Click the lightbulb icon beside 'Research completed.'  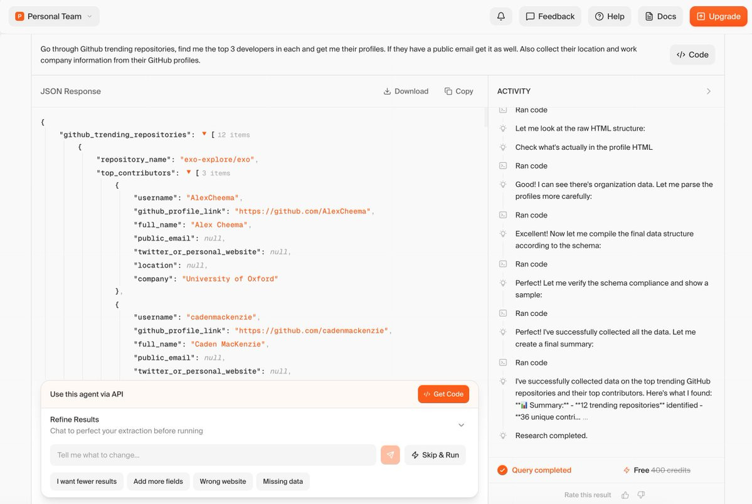click(502, 436)
